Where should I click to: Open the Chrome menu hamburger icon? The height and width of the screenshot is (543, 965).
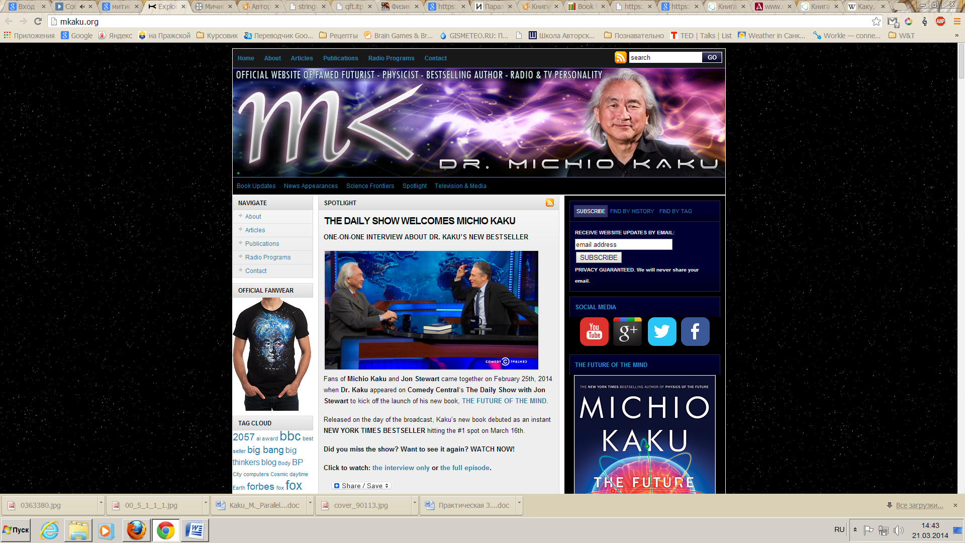(957, 22)
